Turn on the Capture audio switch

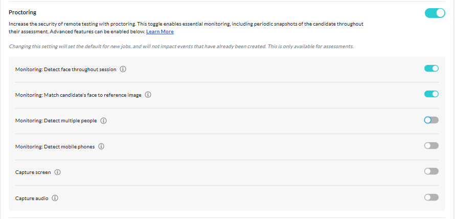pyautogui.click(x=431, y=198)
